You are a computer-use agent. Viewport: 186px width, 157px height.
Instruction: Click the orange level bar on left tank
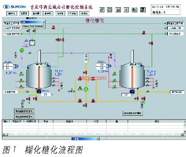[x=39, y=77]
